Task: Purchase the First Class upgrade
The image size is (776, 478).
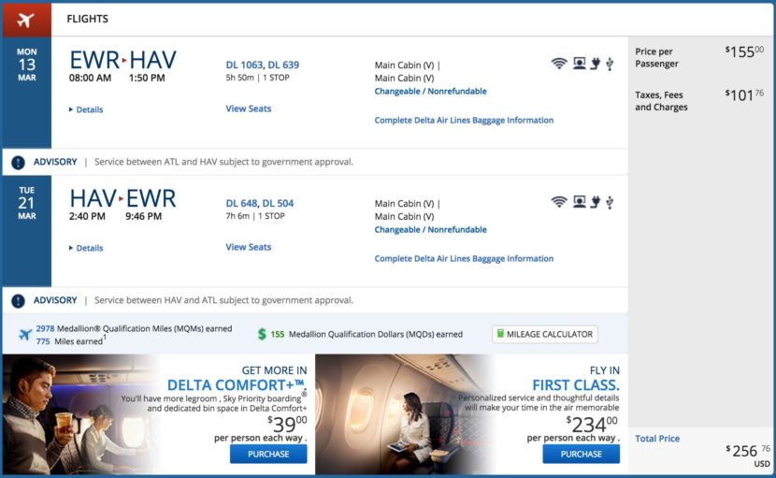Action: coord(581,454)
